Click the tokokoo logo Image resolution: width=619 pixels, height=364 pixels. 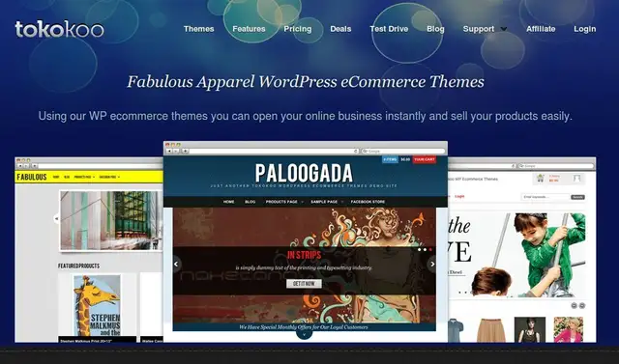click(59, 29)
